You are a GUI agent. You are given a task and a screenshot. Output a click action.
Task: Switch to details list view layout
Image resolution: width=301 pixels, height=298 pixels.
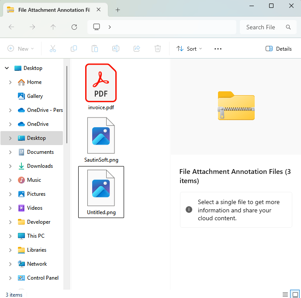pyautogui.click(x=285, y=295)
